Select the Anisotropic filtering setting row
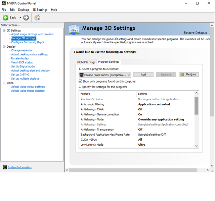 (x=136, y=104)
